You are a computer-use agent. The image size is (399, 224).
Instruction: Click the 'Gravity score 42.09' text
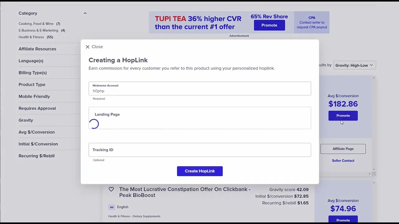tap(289, 189)
